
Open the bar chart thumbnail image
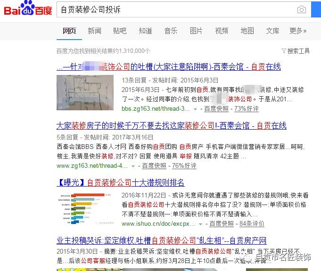(x=85, y=208)
